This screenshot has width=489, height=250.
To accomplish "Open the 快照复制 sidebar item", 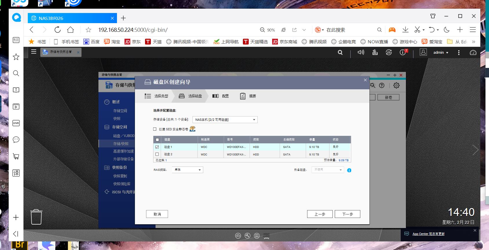I will pos(120,176).
